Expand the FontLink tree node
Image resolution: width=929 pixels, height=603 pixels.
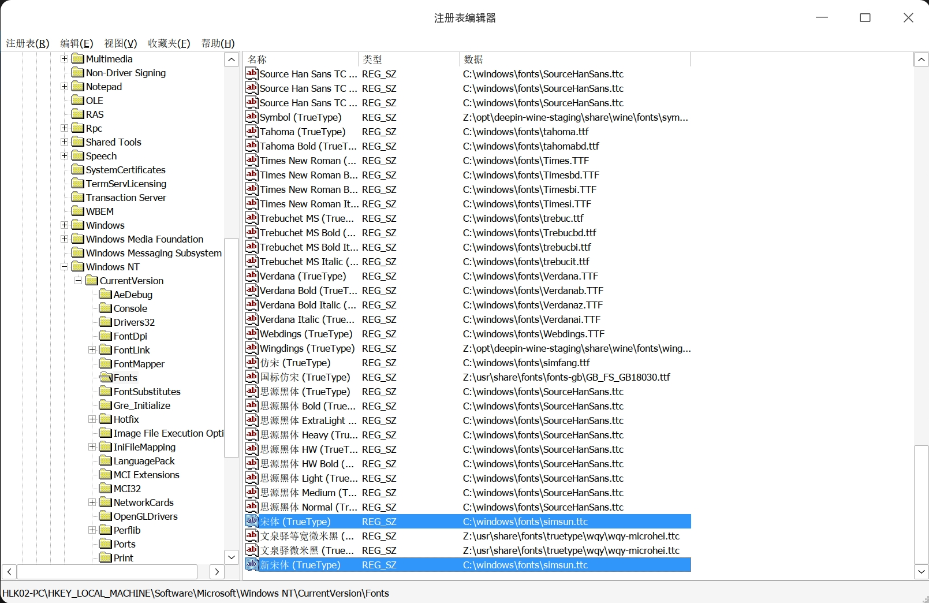click(x=92, y=349)
